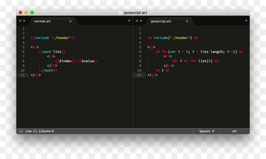Click line number 3 in the left gutter
Image resolution: width=266 pixels, height=159 pixels.
[23, 38]
